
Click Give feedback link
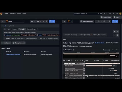[x=100, y=43]
